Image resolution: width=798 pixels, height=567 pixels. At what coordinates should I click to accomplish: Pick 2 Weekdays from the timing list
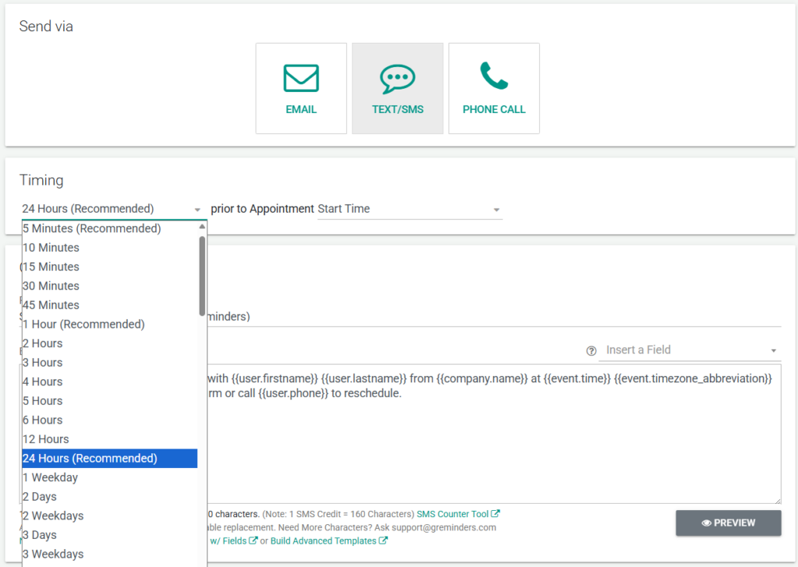(53, 516)
